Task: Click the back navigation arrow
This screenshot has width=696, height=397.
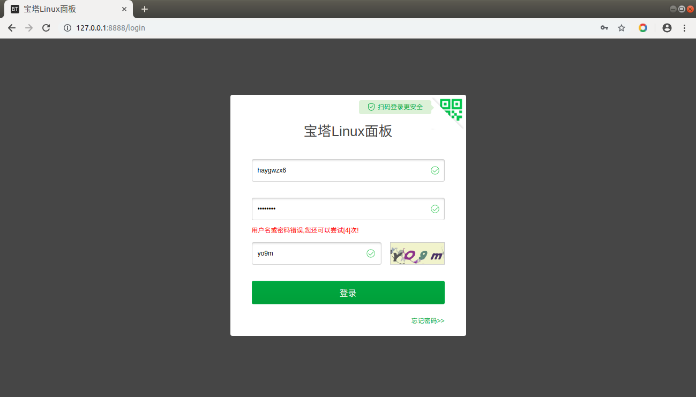Action: (12, 28)
